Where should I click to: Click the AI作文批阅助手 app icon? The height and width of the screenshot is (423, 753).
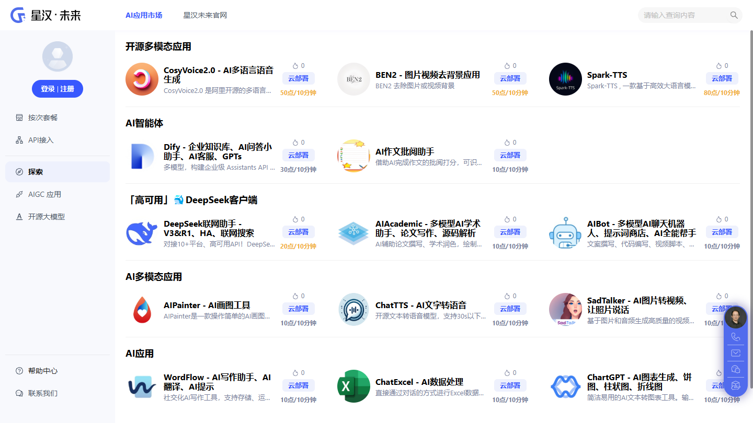click(x=353, y=156)
